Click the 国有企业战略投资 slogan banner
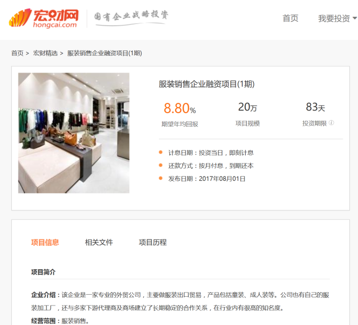358x325 pixels. click(x=131, y=17)
